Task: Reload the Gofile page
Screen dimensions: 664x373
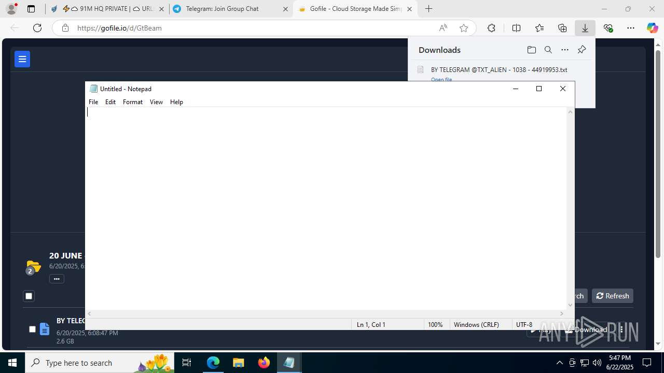Action: pos(37,28)
